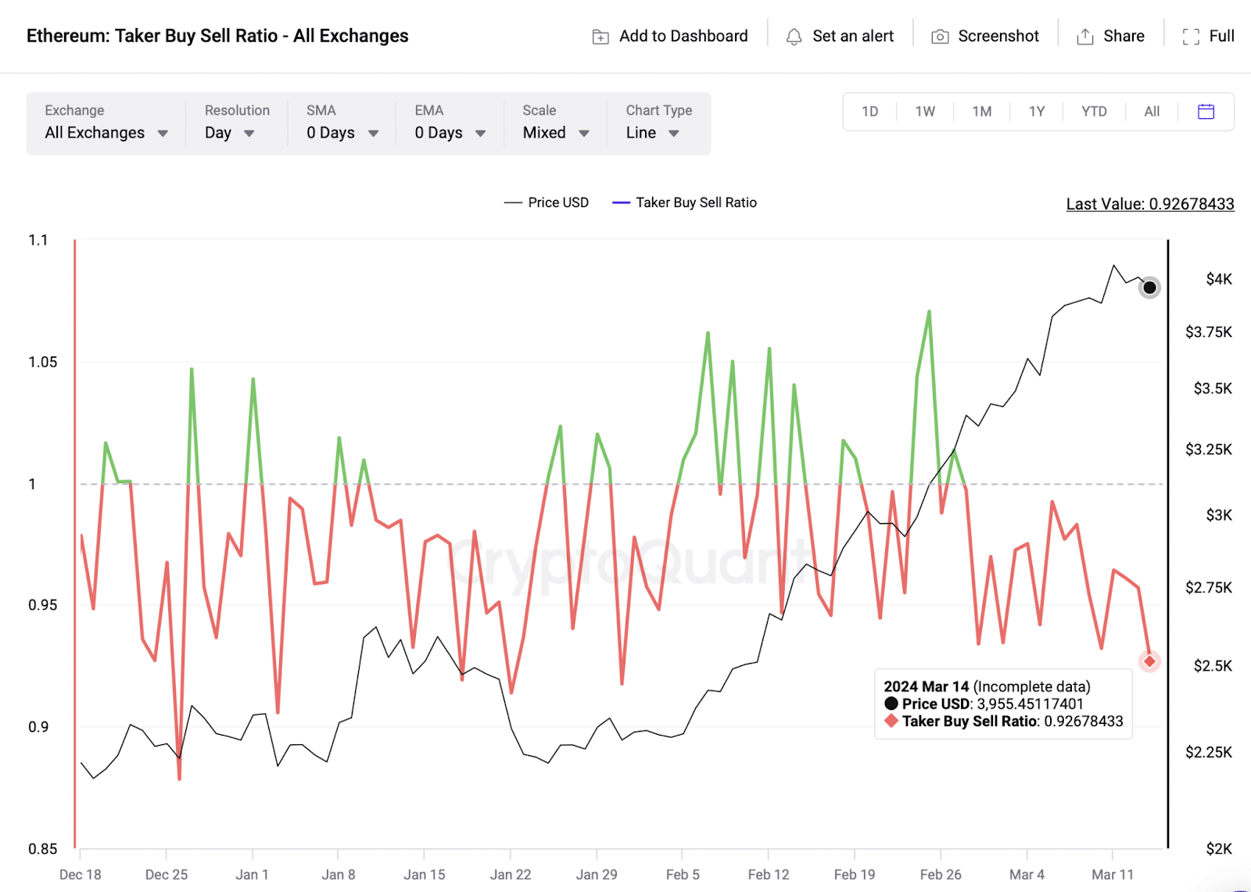Image resolution: width=1251 pixels, height=892 pixels.
Task: Click the Add to Dashboard button label
Action: pos(683,36)
